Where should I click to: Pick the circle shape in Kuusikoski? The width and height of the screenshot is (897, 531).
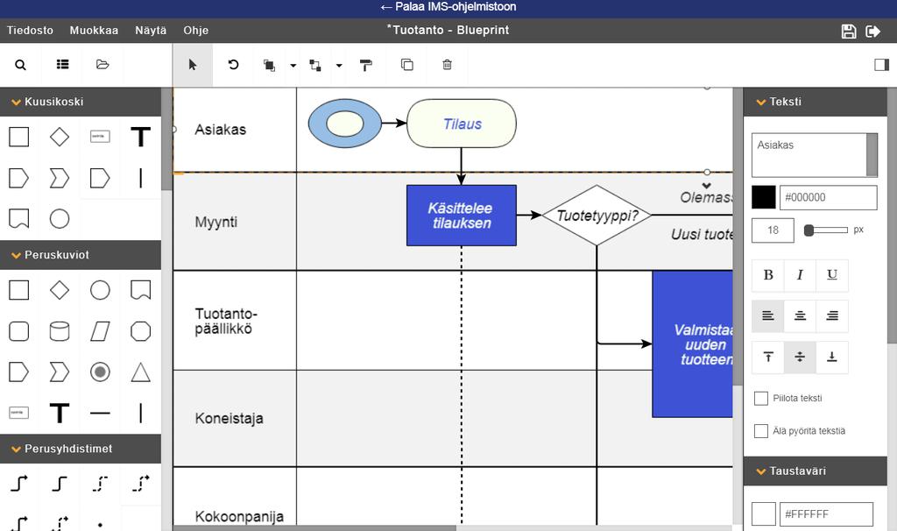point(60,218)
